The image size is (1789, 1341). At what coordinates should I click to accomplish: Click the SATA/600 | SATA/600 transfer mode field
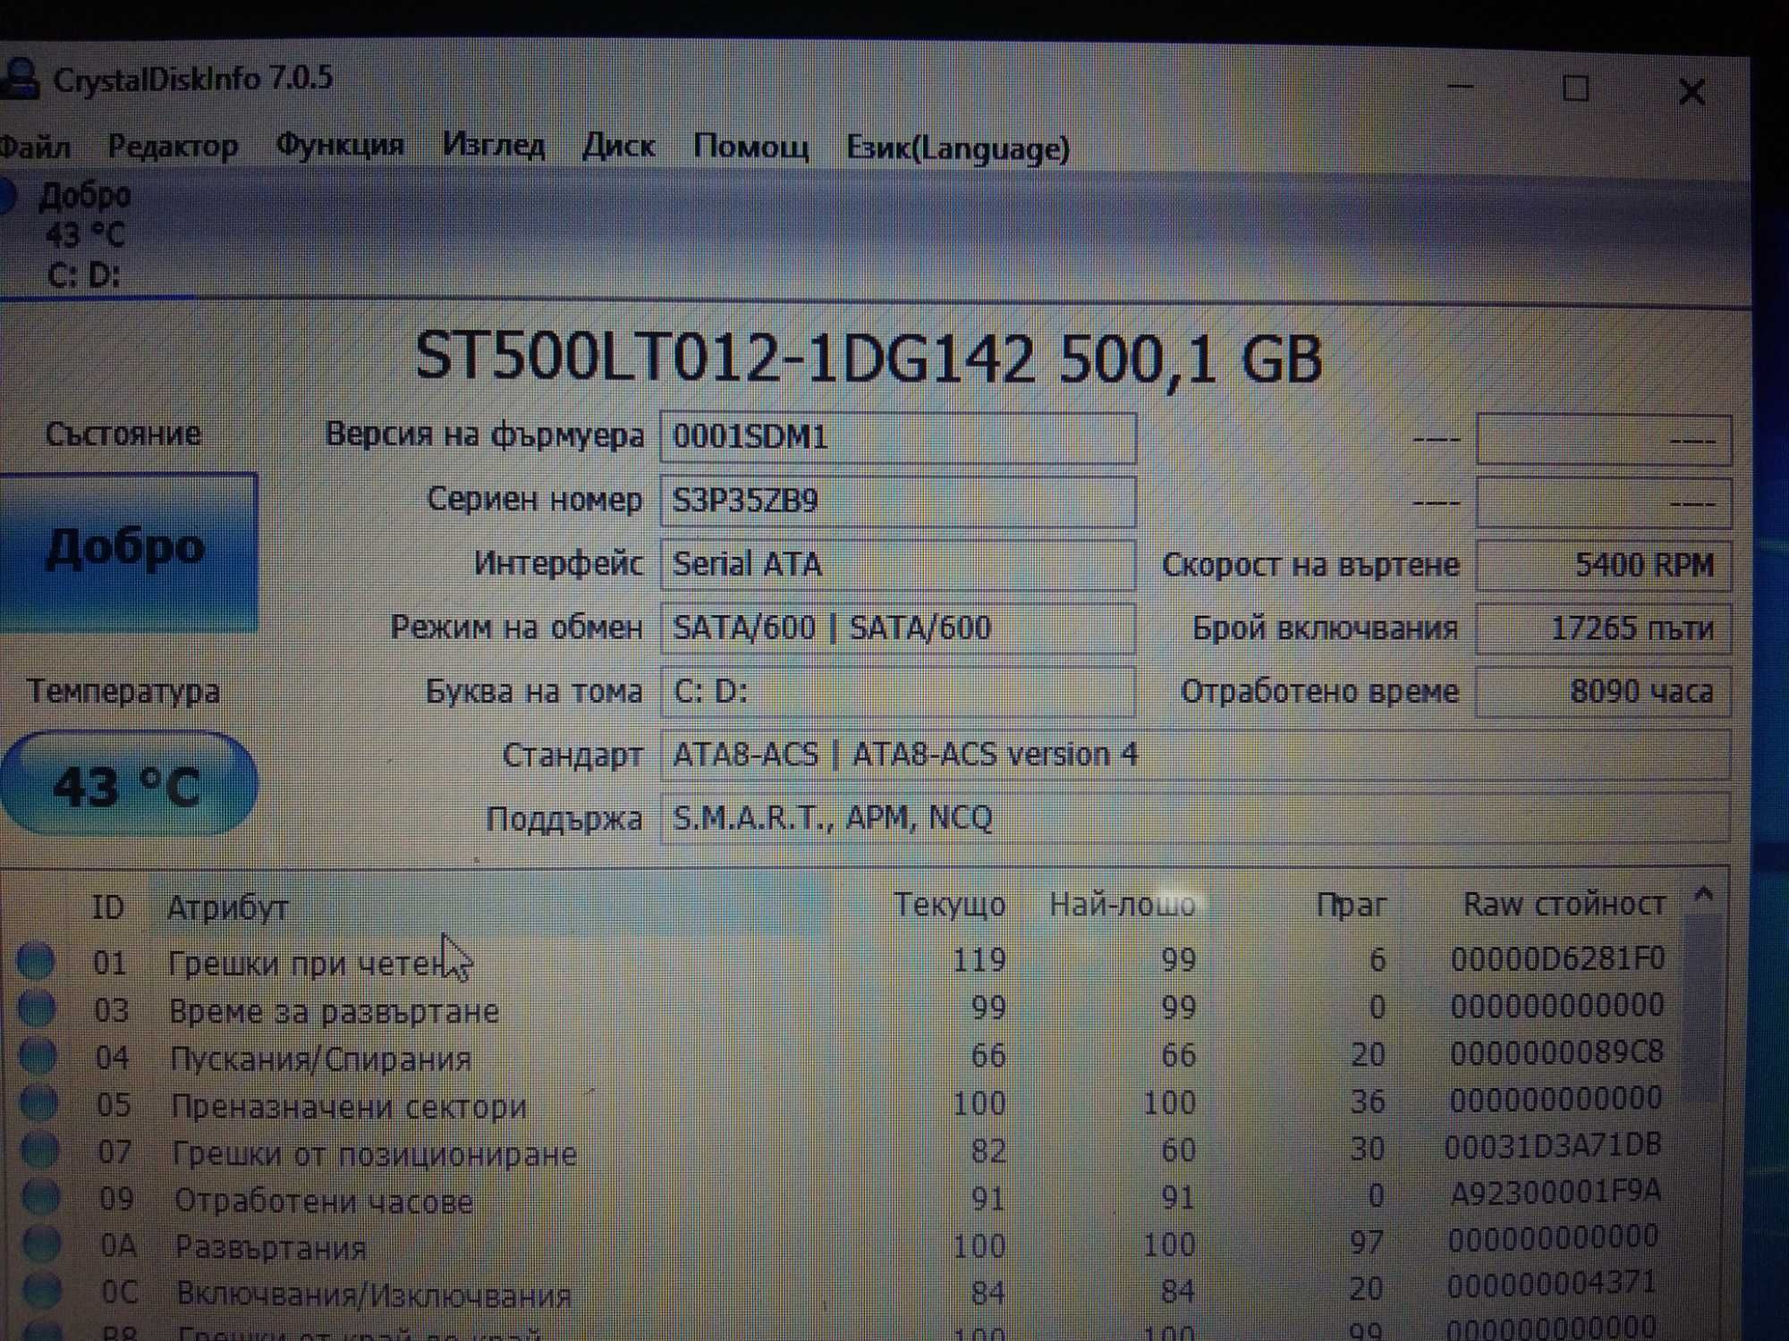(x=898, y=628)
